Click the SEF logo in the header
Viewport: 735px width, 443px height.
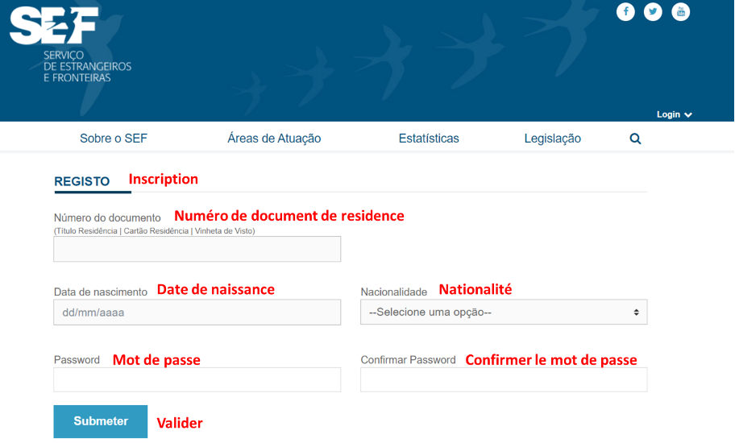(70, 45)
